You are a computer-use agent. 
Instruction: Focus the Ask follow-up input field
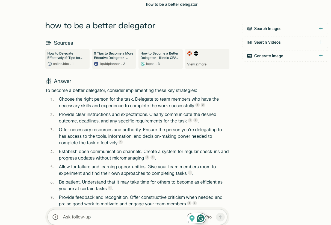click(123, 217)
